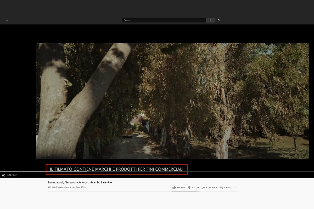
Task: Unmute the video with the speaker icon
Action: [4, 175]
